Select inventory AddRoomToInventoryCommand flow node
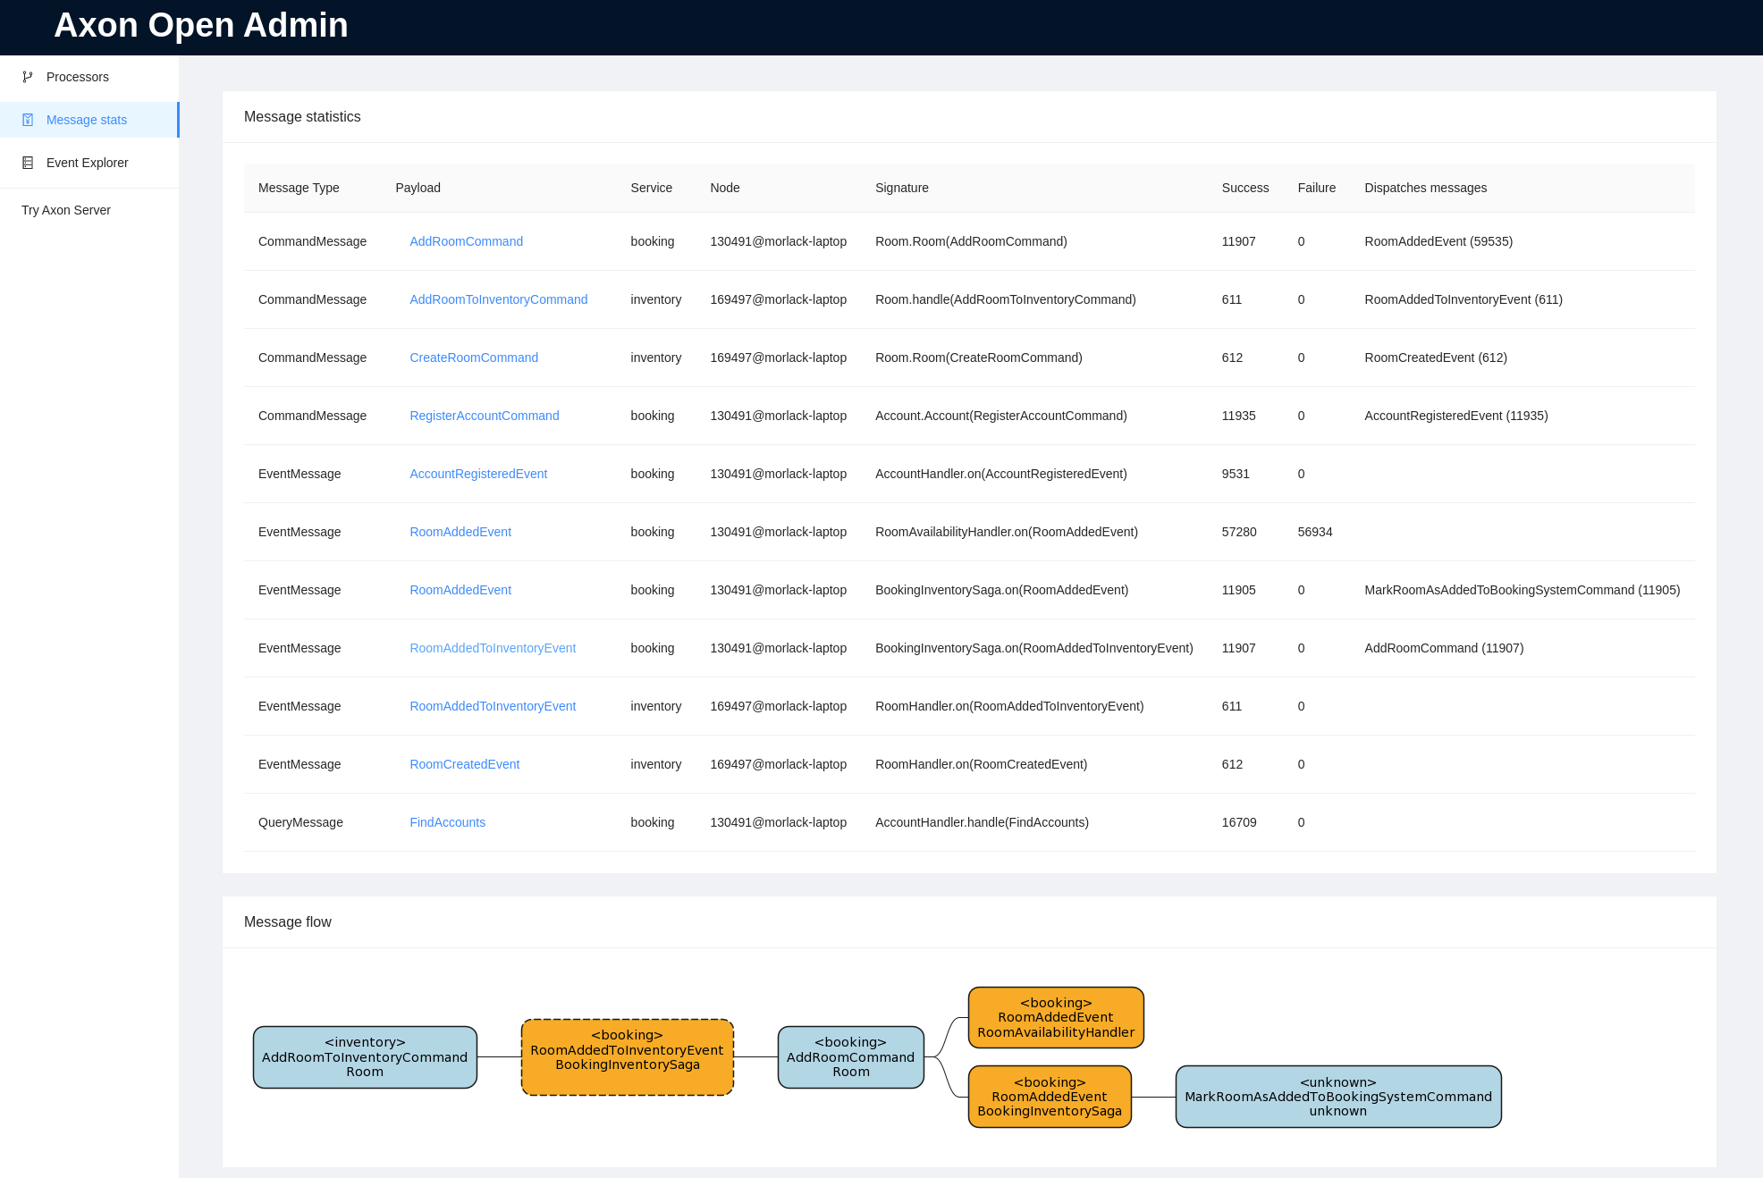Image resolution: width=1763 pixels, height=1178 pixels. (x=365, y=1057)
